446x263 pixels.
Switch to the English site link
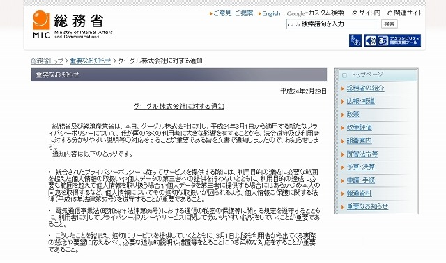pyautogui.click(x=271, y=13)
